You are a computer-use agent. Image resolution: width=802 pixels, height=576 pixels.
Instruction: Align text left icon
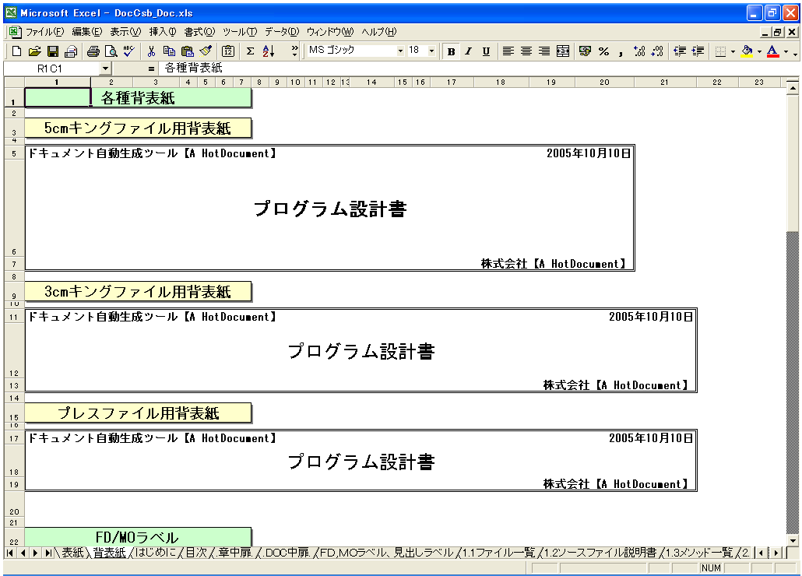tap(508, 51)
